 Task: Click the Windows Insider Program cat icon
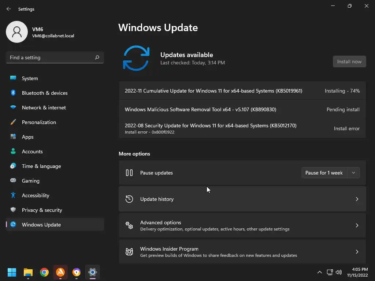pos(129,252)
